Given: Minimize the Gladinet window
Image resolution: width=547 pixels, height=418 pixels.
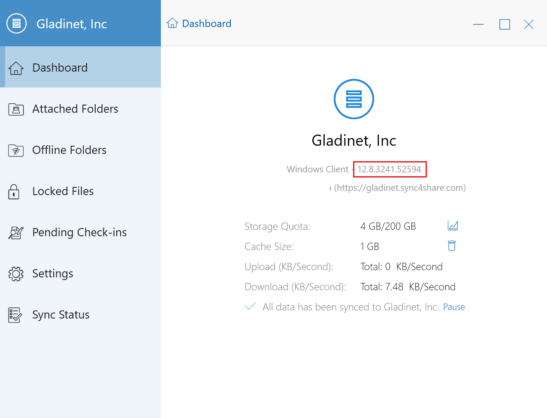Looking at the screenshot, I should click(478, 24).
